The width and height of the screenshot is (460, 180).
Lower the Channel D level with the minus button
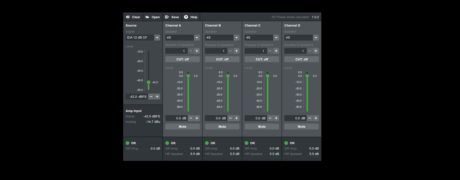pos(310,118)
